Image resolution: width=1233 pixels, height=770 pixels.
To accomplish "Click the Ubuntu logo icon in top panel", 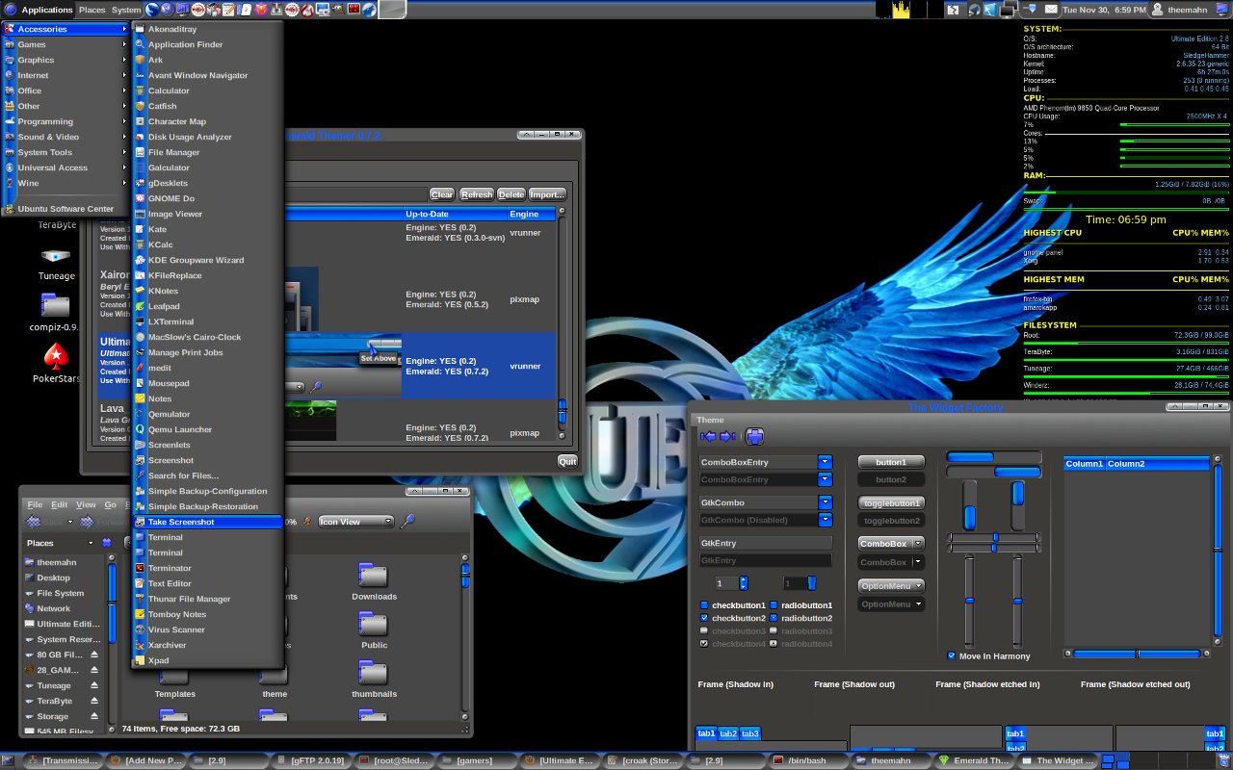I will point(9,10).
